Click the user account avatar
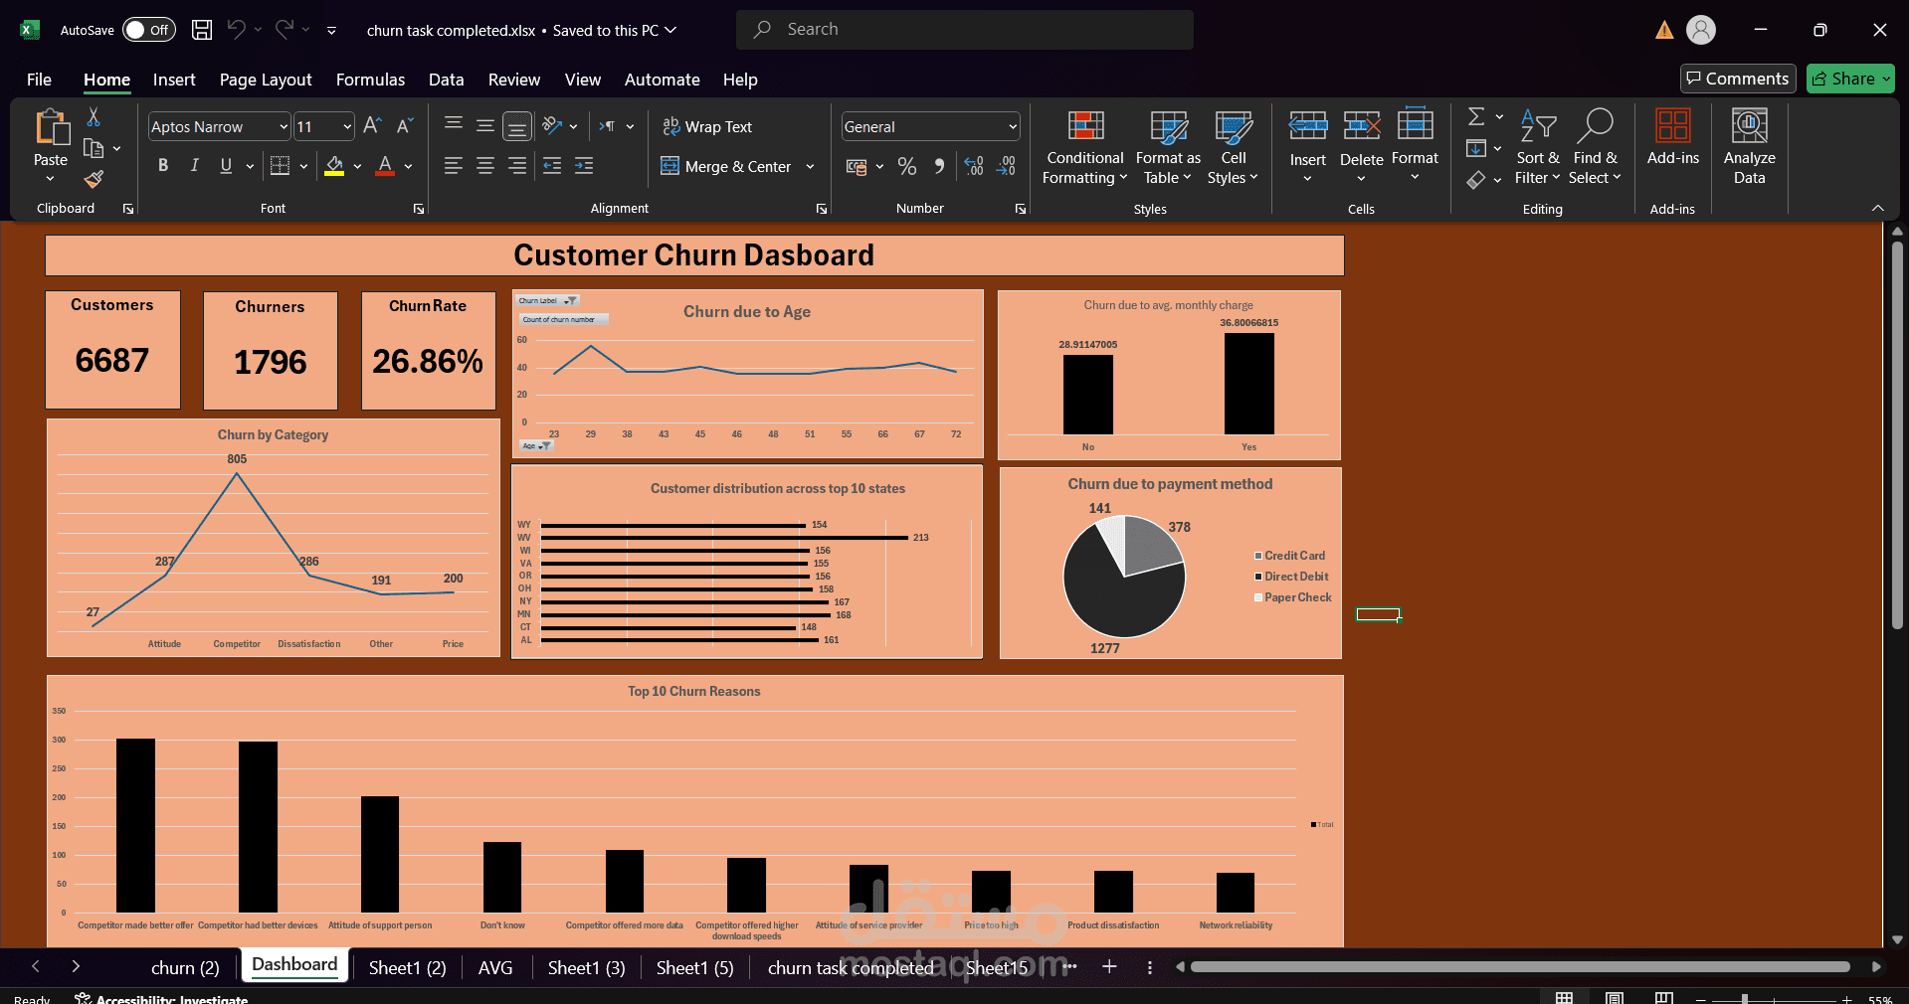This screenshot has height=1004, width=1909. (1701, 30)
